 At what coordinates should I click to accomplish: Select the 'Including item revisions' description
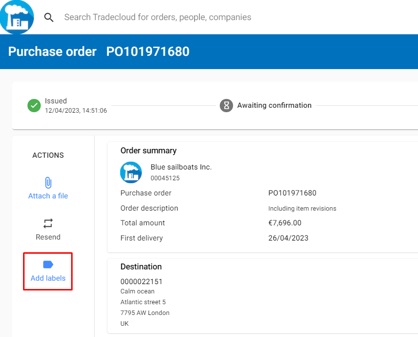click(x=302, y=209)
